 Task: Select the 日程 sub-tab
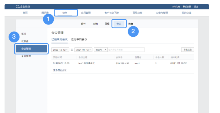(107, 24)
